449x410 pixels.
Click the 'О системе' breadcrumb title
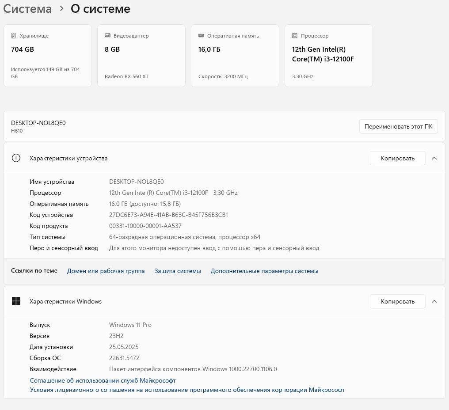click(100, 8)
